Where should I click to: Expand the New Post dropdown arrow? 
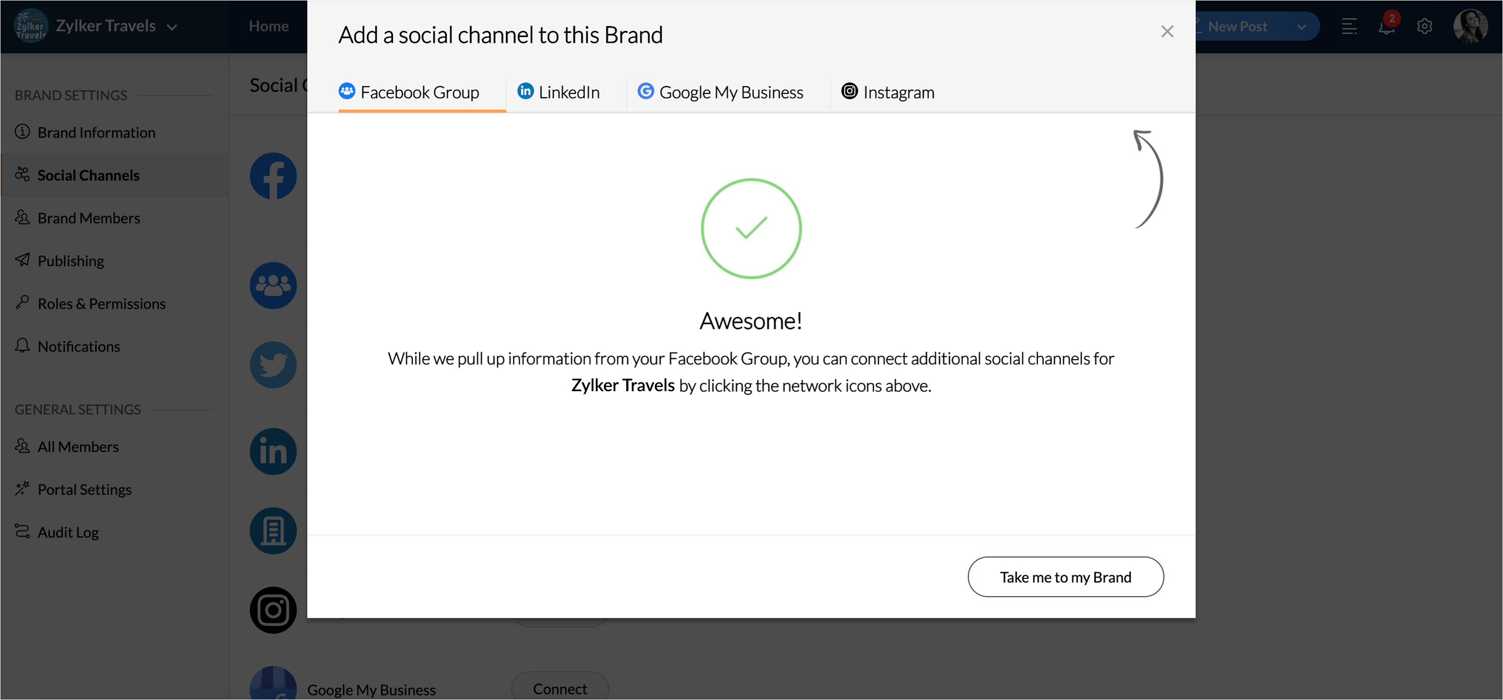click(x=1301, y=27)
